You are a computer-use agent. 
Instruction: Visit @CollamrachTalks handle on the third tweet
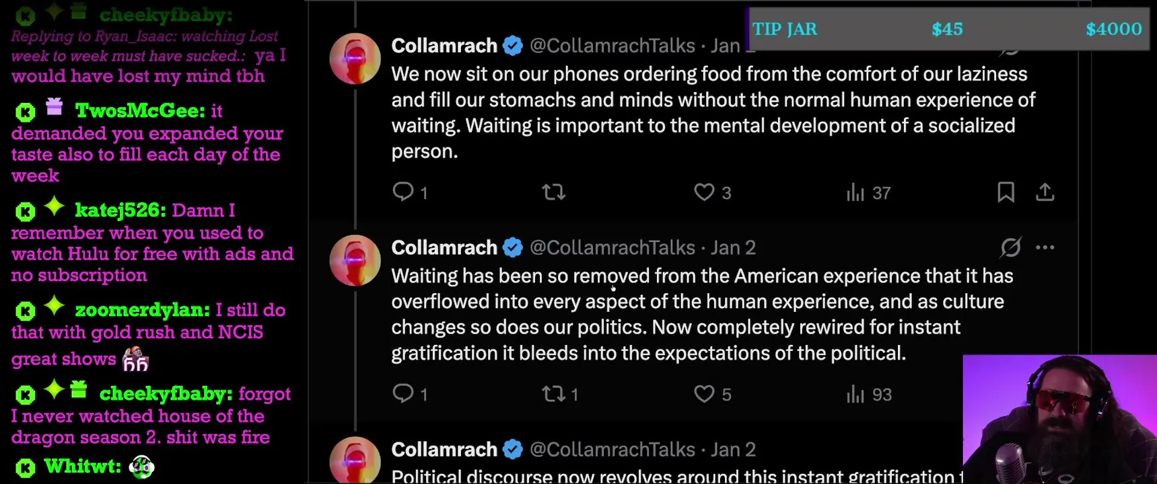pyautogui.click(x=612, y=449)
